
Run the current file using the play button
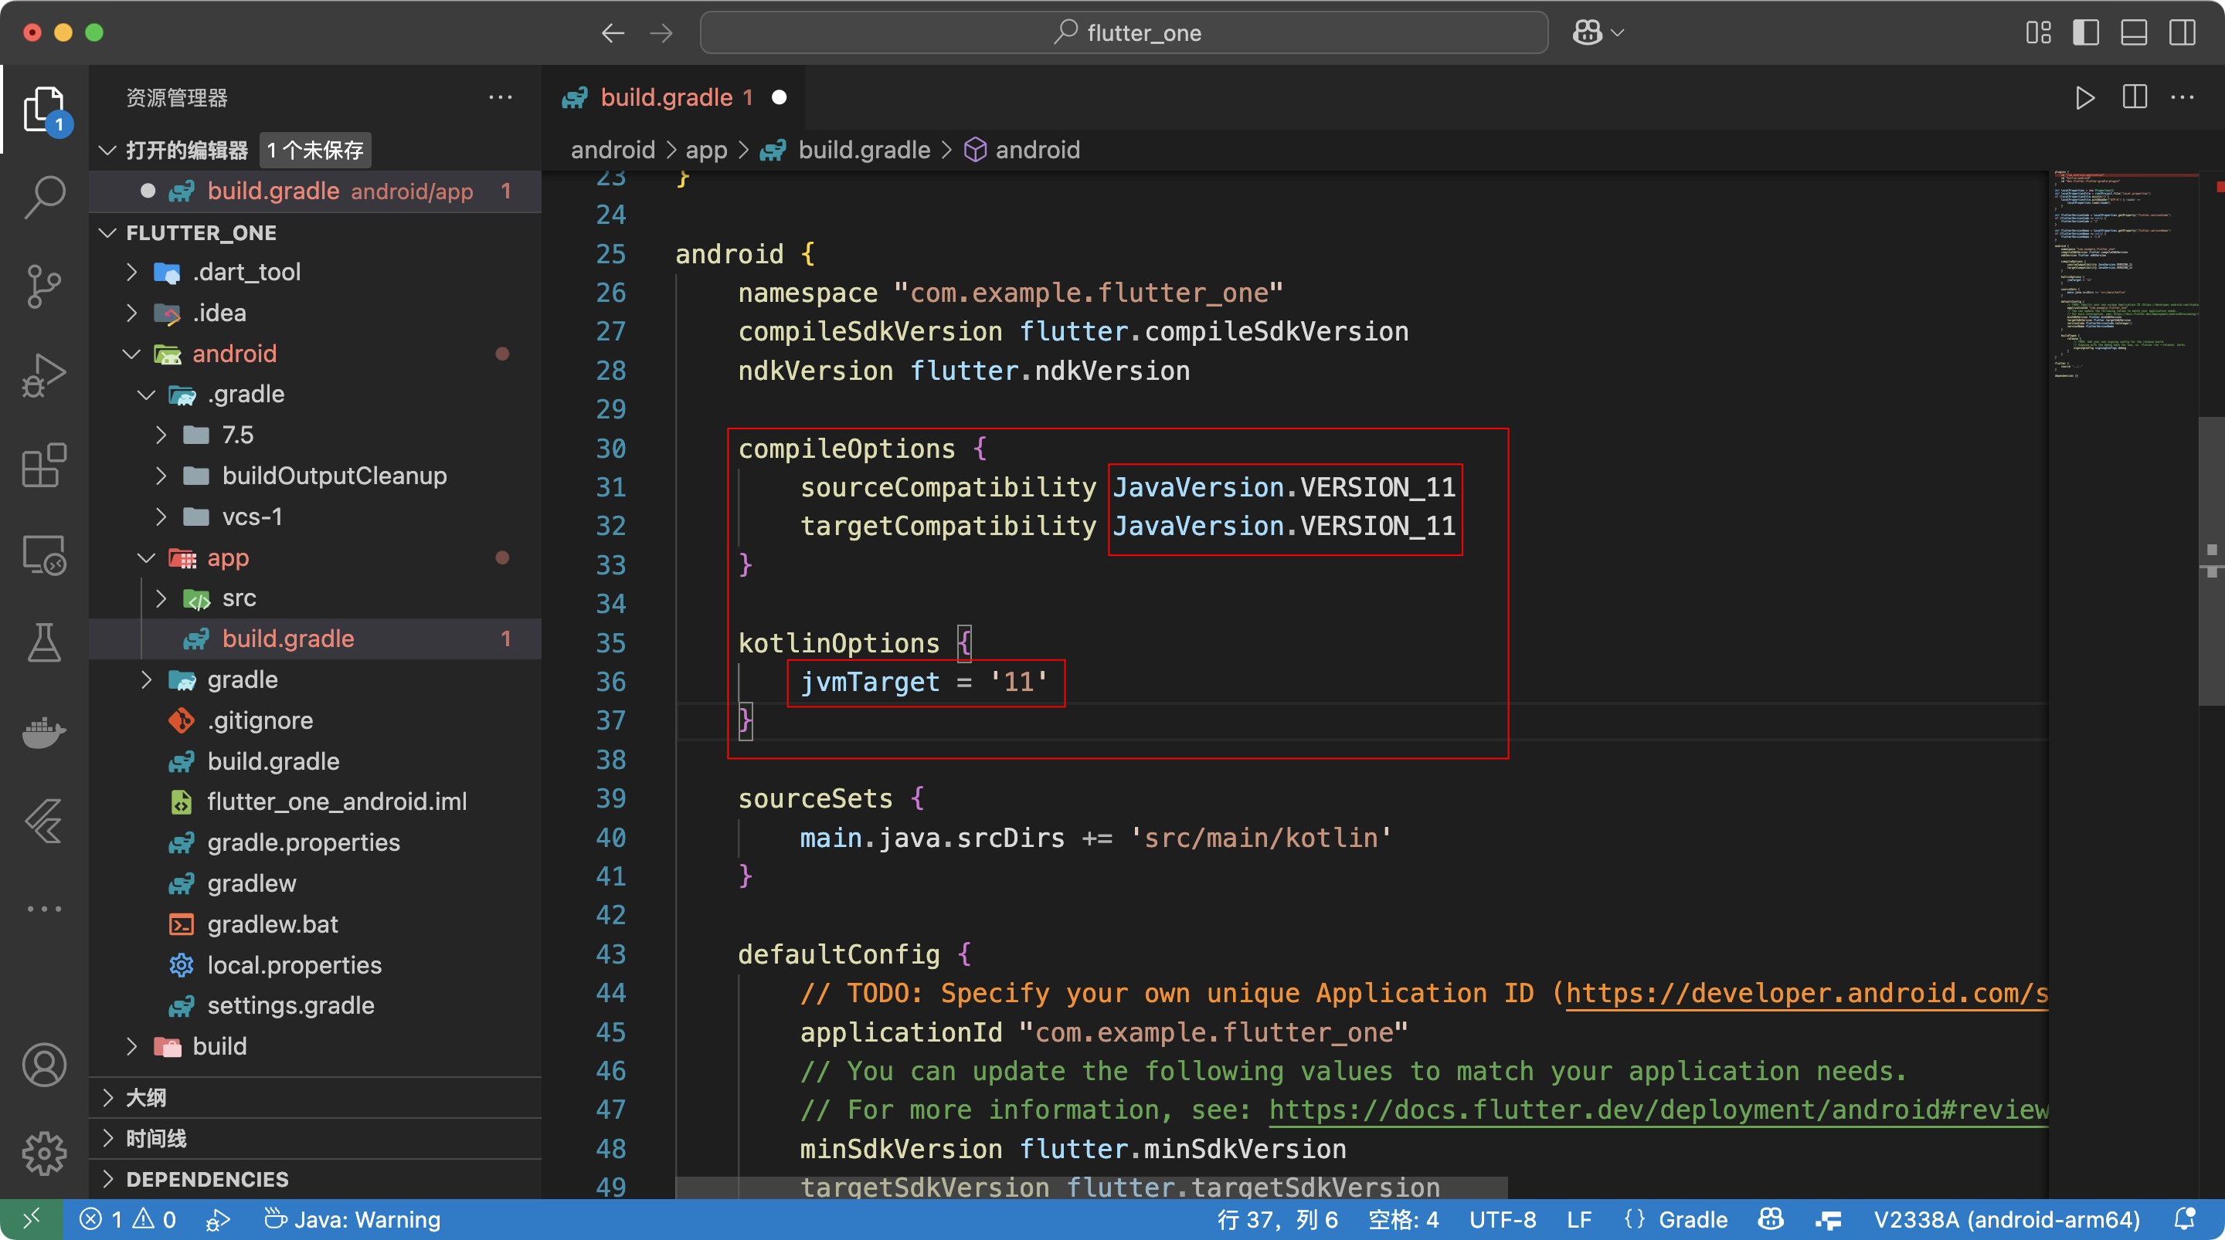pyautogui.click(x=2084, y=97)
